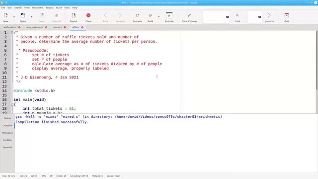Screen dimensions: 318x179
Task: Collapse the main function fold at line 17
Action: pos(12,104)
